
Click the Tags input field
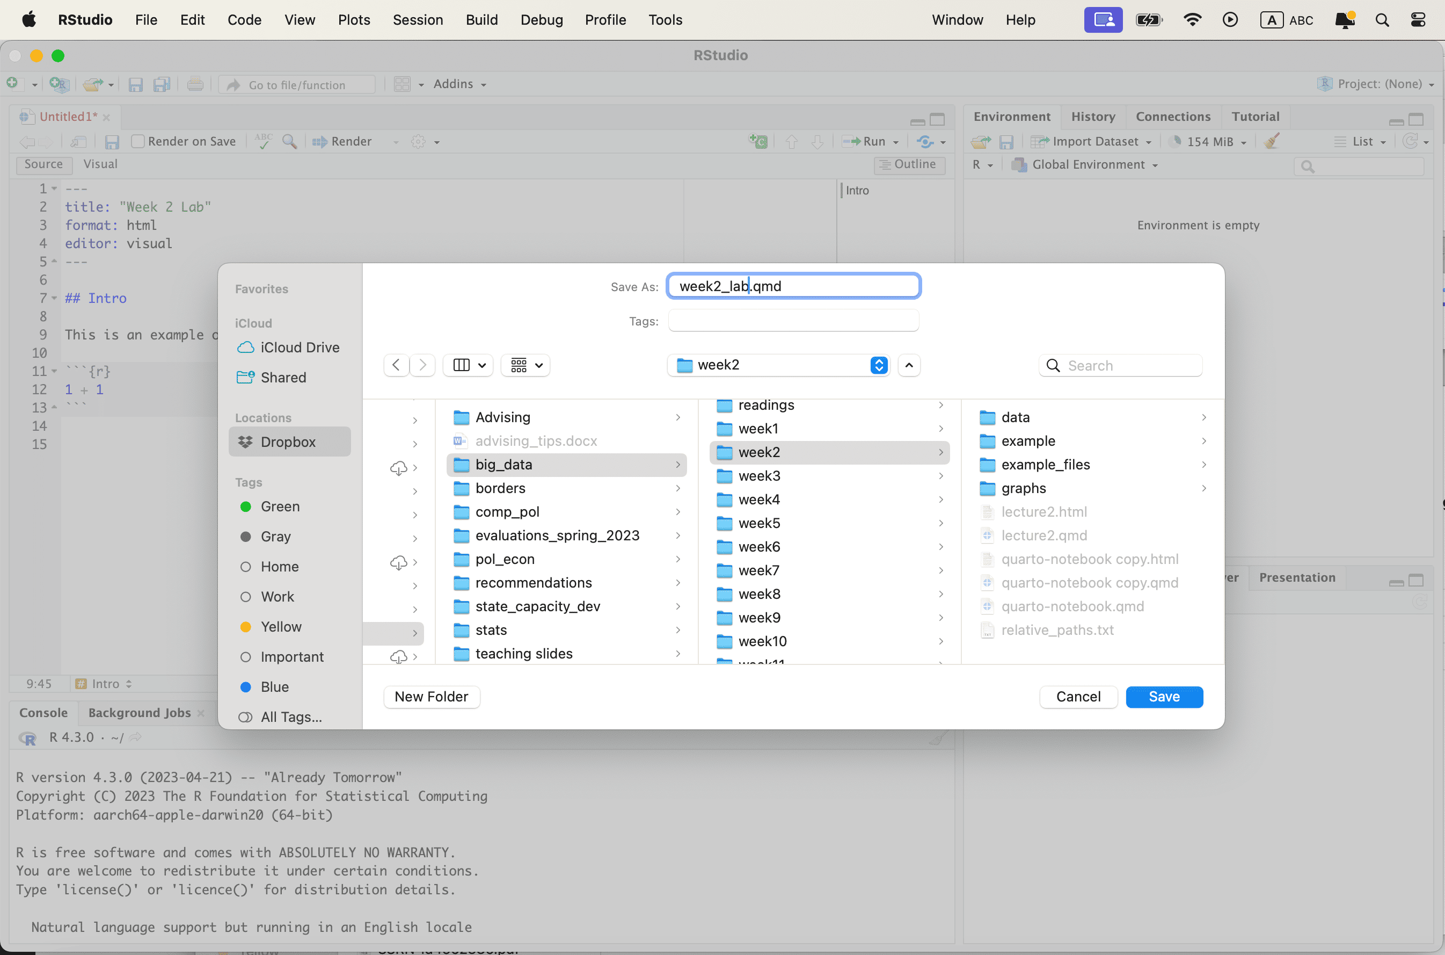click(793, 321)
